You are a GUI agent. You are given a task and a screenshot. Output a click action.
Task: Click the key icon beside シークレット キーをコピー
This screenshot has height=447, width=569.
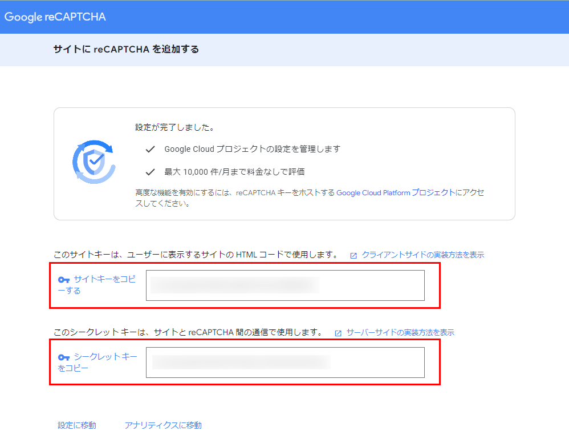click(64, 357)
